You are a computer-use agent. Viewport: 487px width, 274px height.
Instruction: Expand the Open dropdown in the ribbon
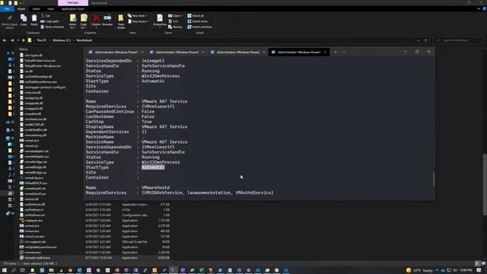click(176, 15)
